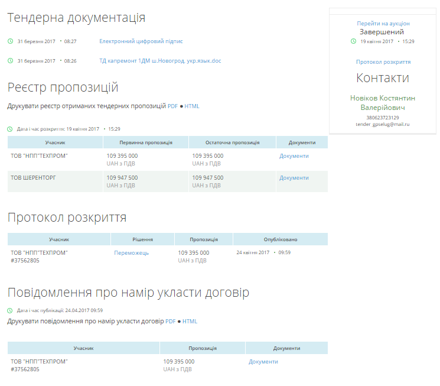
Task: Click contact name Новіков Костянтин Валерійович
Action: pos(383,103)
